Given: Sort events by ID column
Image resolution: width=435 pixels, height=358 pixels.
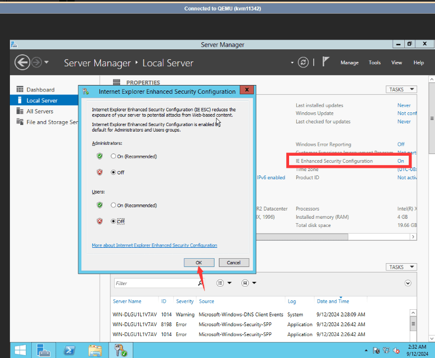Looking at the screenshot, I should tap(163, 301).
